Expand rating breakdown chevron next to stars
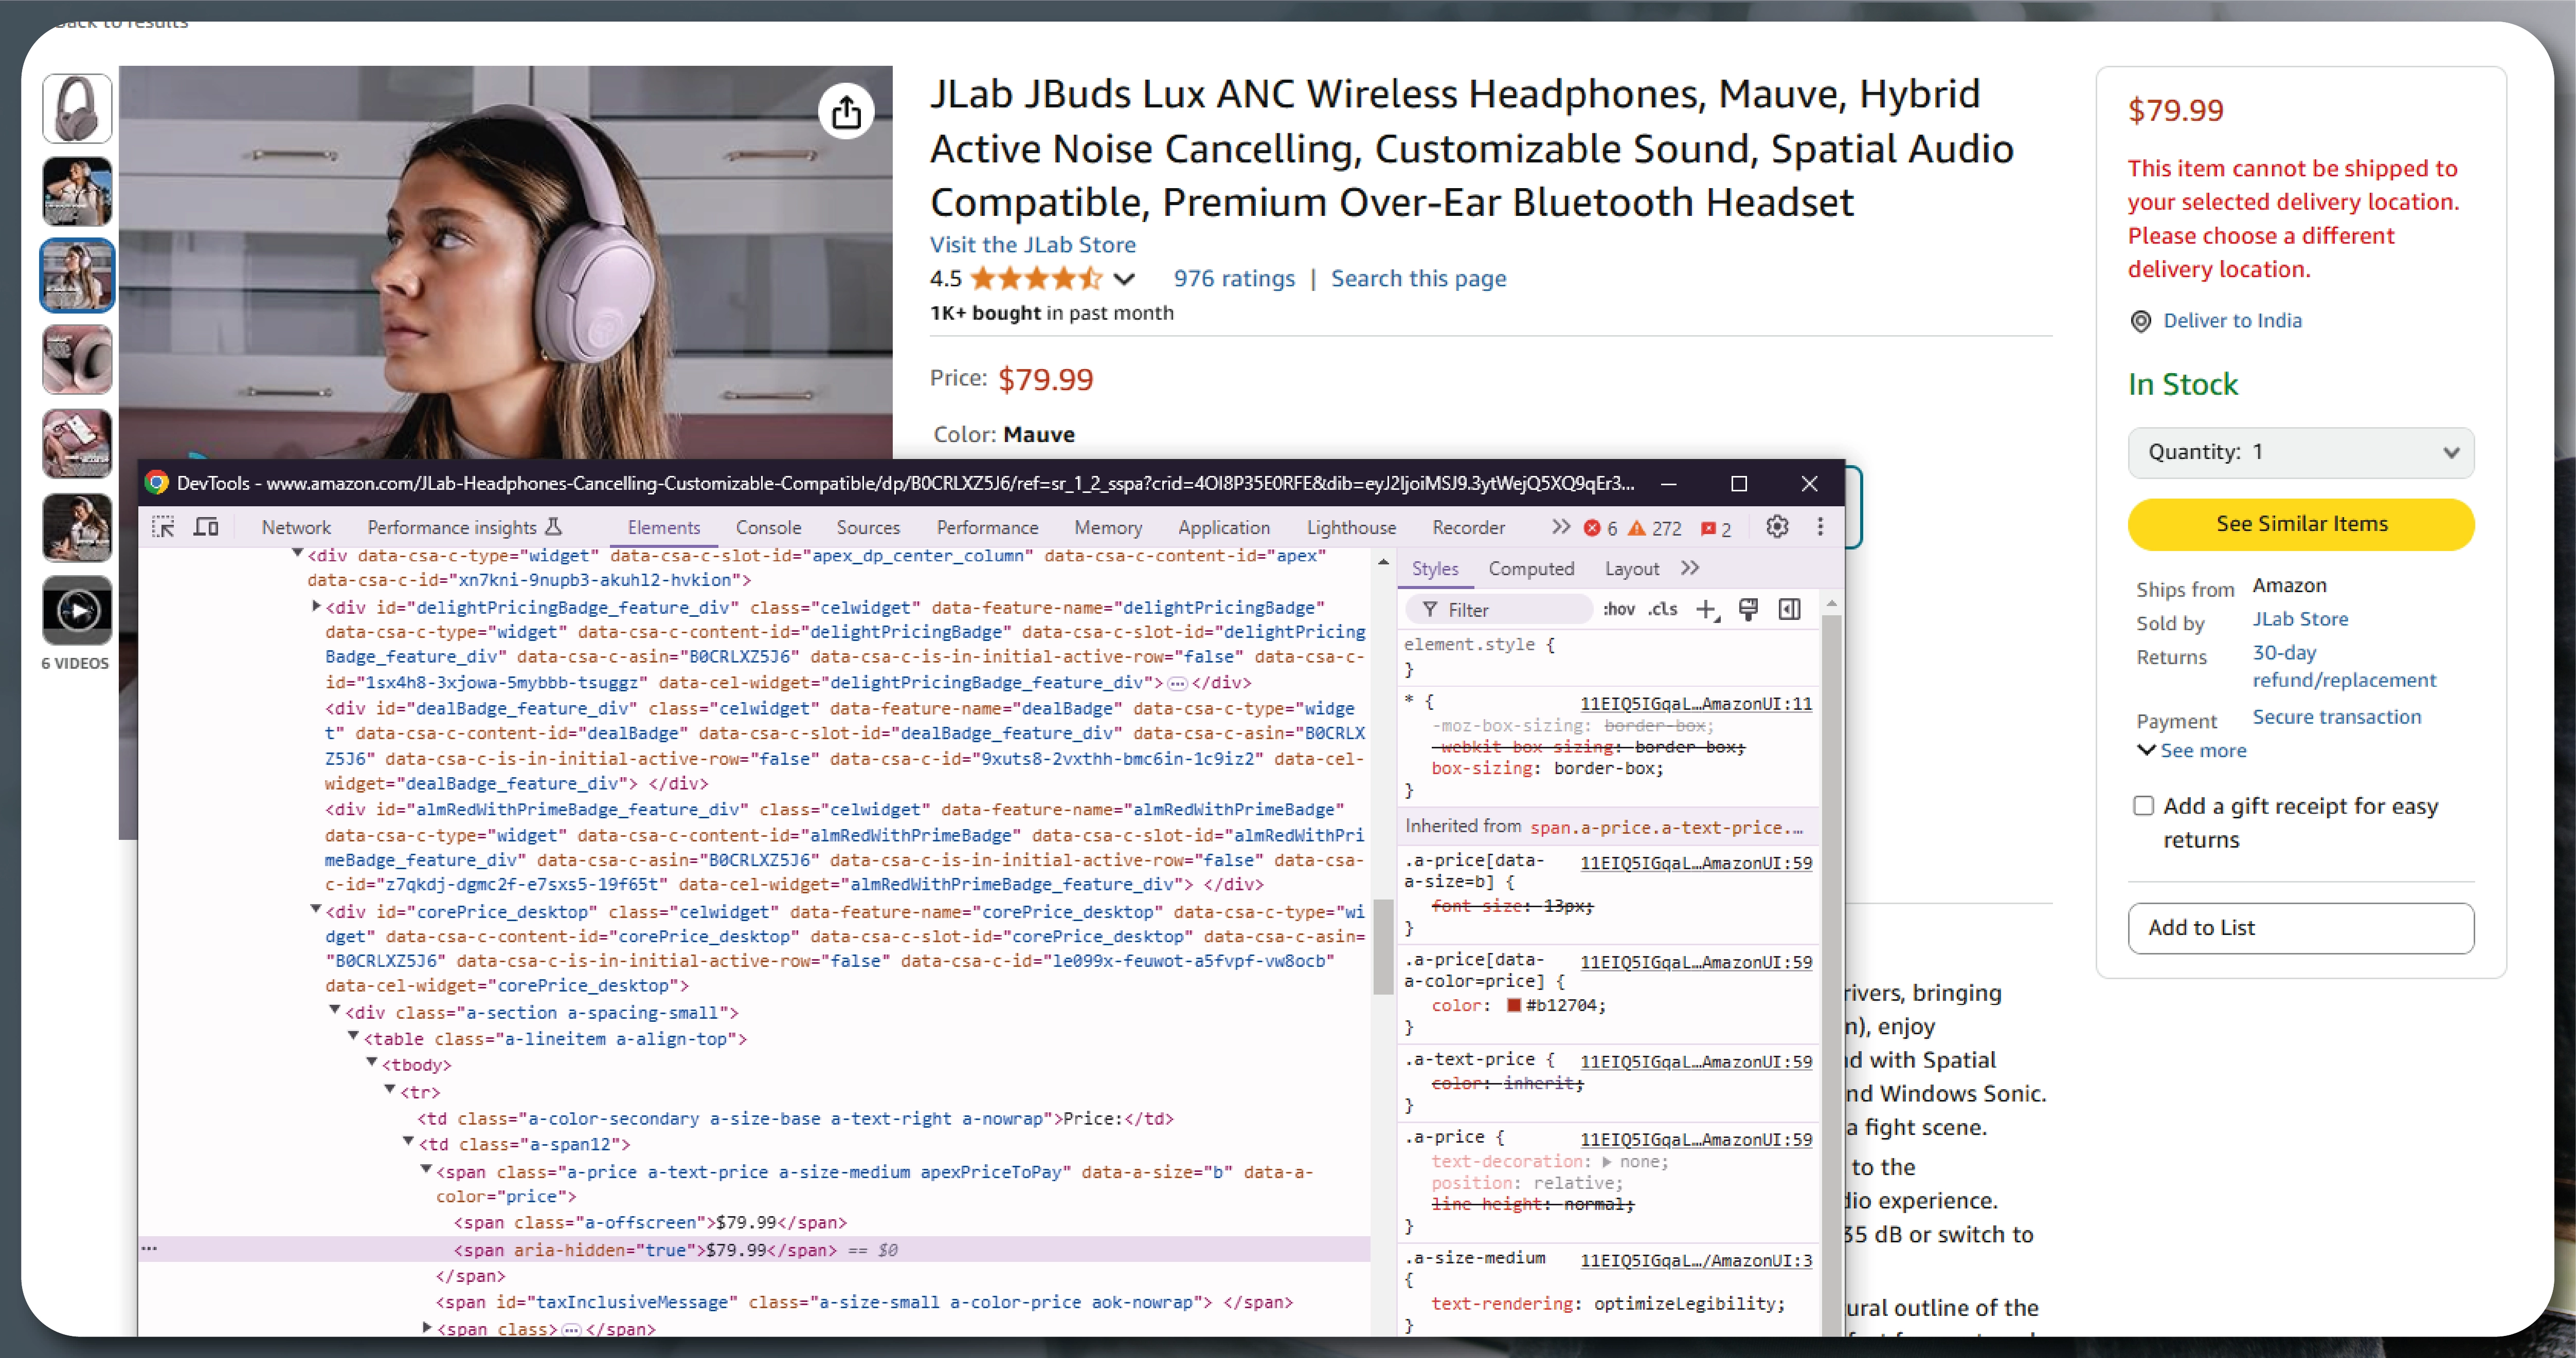 (x=1124, y=279)
